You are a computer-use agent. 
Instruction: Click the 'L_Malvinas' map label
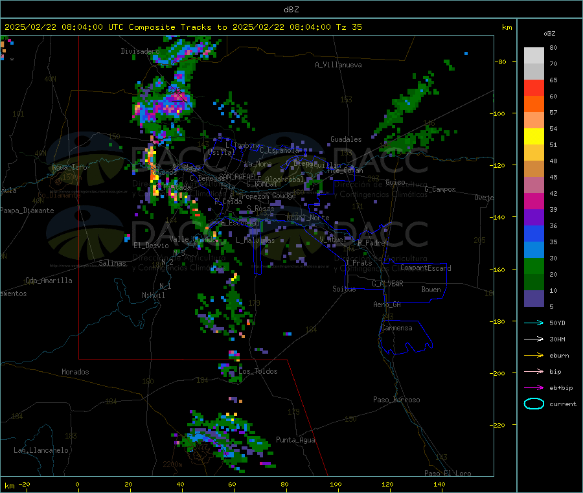pyautogui.click(x=255, y=240)
